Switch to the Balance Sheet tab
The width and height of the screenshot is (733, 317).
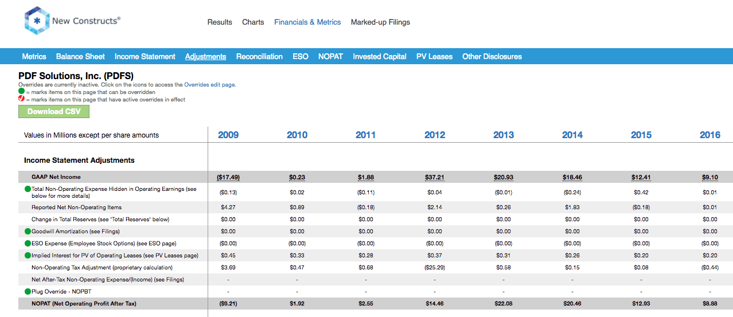[x=80, y=56]
